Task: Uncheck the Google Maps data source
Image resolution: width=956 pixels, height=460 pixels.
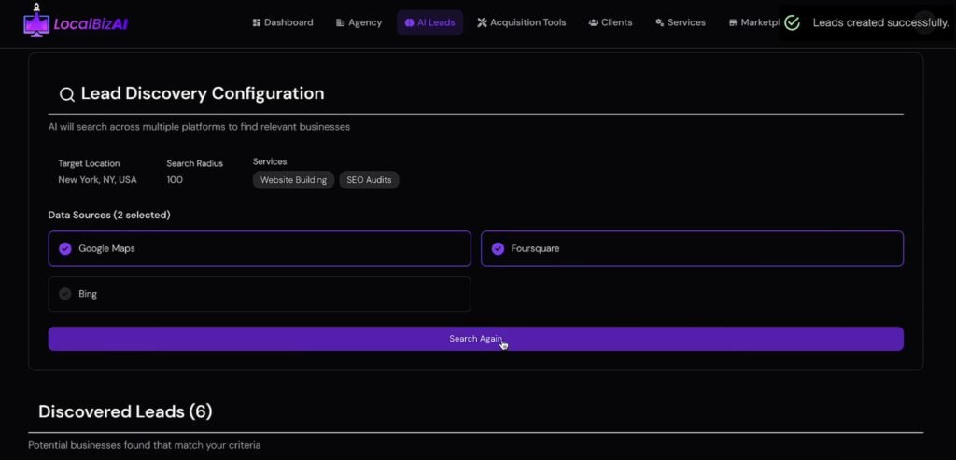Action: pyautogui.click(x=64, y=249)
